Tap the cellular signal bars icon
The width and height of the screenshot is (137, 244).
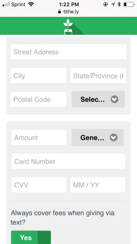pyautogui.click(x=6, y=4)
